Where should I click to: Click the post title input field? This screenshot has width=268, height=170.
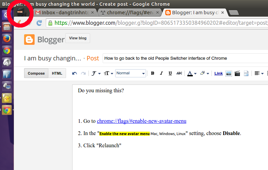(x=185, y=58)
